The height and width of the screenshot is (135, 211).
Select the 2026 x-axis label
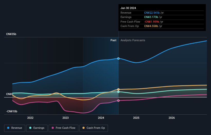coord(172,118)
